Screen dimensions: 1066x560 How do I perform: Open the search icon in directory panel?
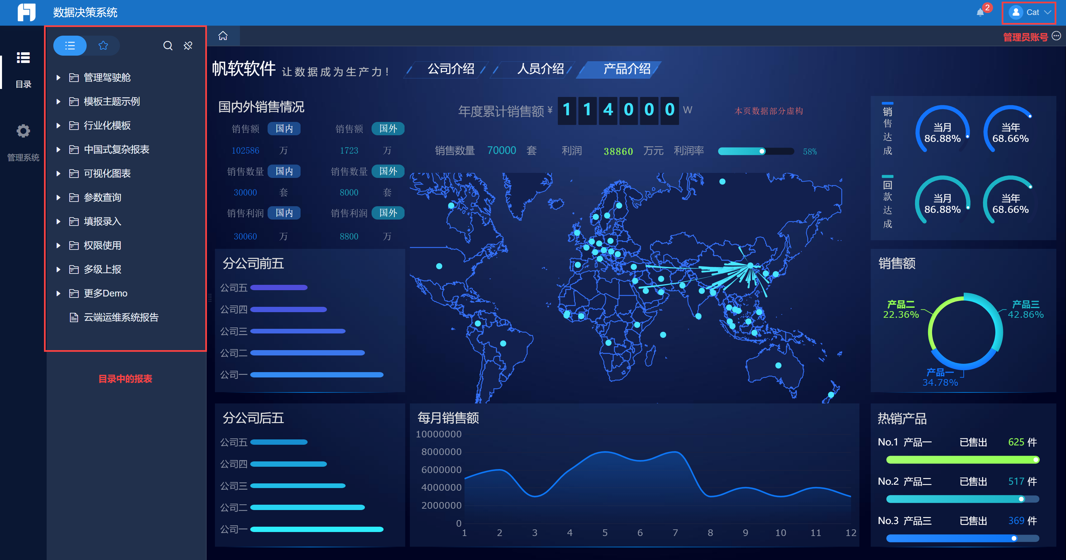pos(168,46)
